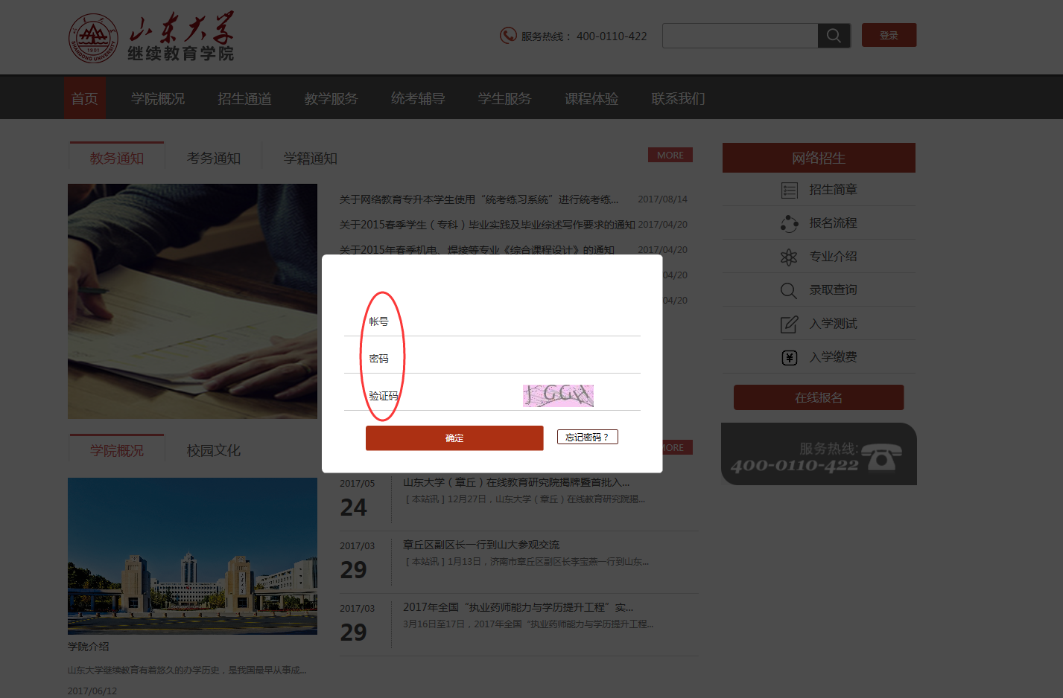Click date 2017/08/14 in notice list
The width and height of the screenshot is (1063, 698).
point(662,199)
